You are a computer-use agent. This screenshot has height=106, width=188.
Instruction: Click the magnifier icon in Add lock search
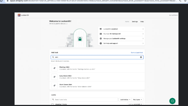pos(53,57)
